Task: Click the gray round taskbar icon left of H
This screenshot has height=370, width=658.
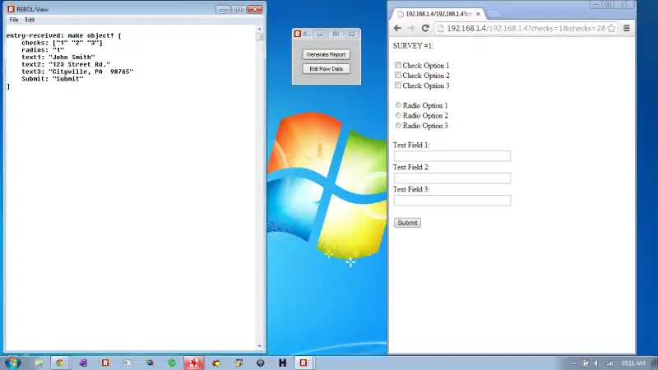Action: 260,363
